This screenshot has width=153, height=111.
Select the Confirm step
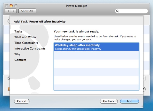(20, 60)
